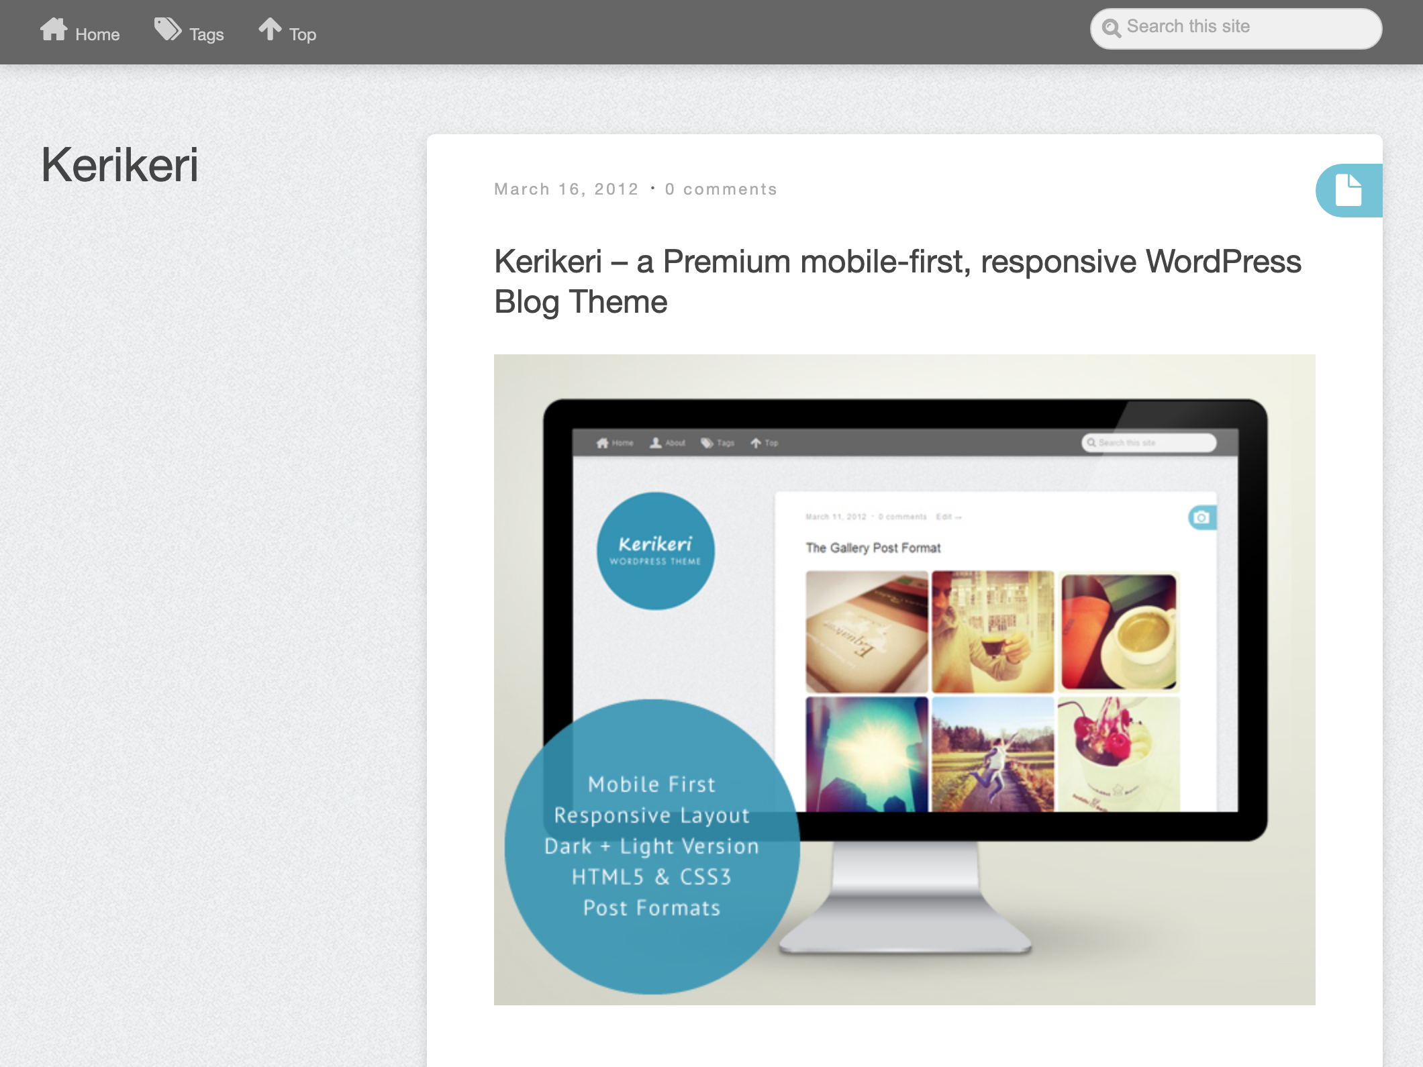Open the Tags menu link
1423x1067 pixels.
[x=189, y=32]
